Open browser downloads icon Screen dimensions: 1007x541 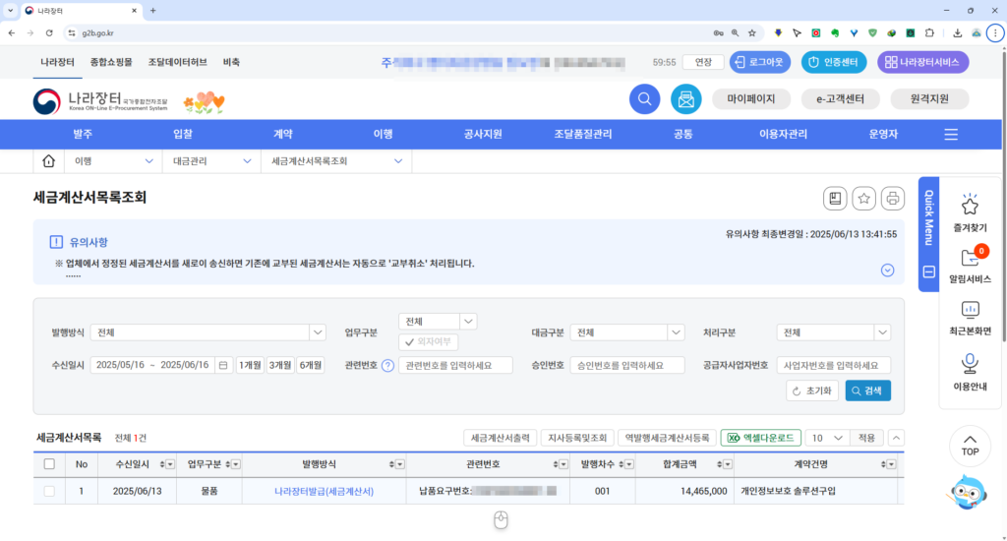(957, 32)
